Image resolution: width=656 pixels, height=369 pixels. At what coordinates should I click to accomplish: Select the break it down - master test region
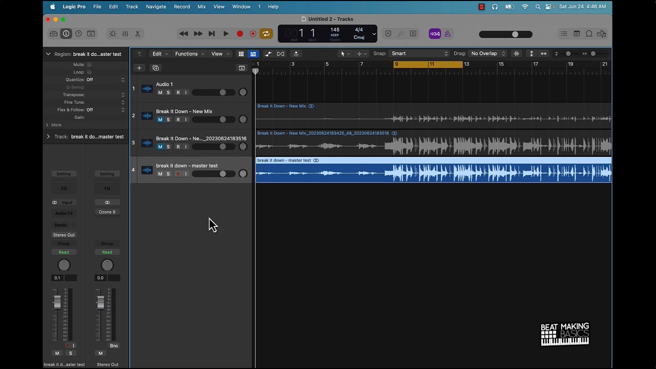coord(434,170)
